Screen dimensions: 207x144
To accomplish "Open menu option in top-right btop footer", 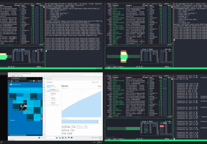I will pos(115,67).
